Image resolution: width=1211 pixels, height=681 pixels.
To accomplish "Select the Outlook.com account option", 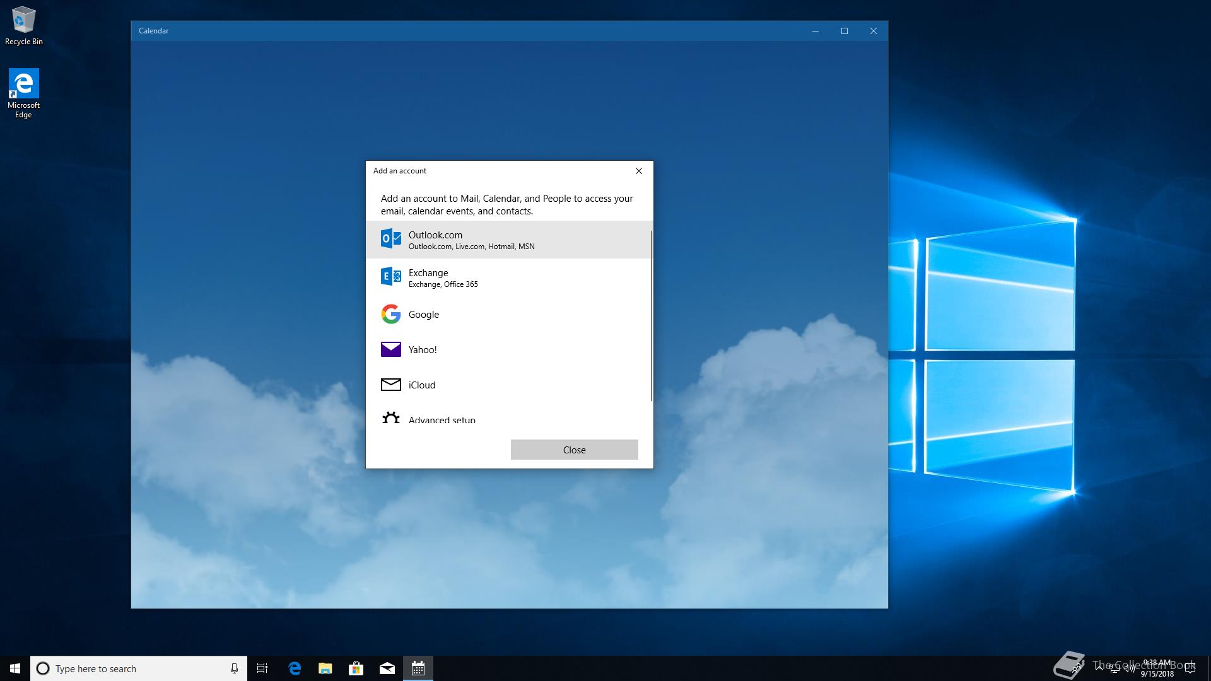I will point(508,240).
